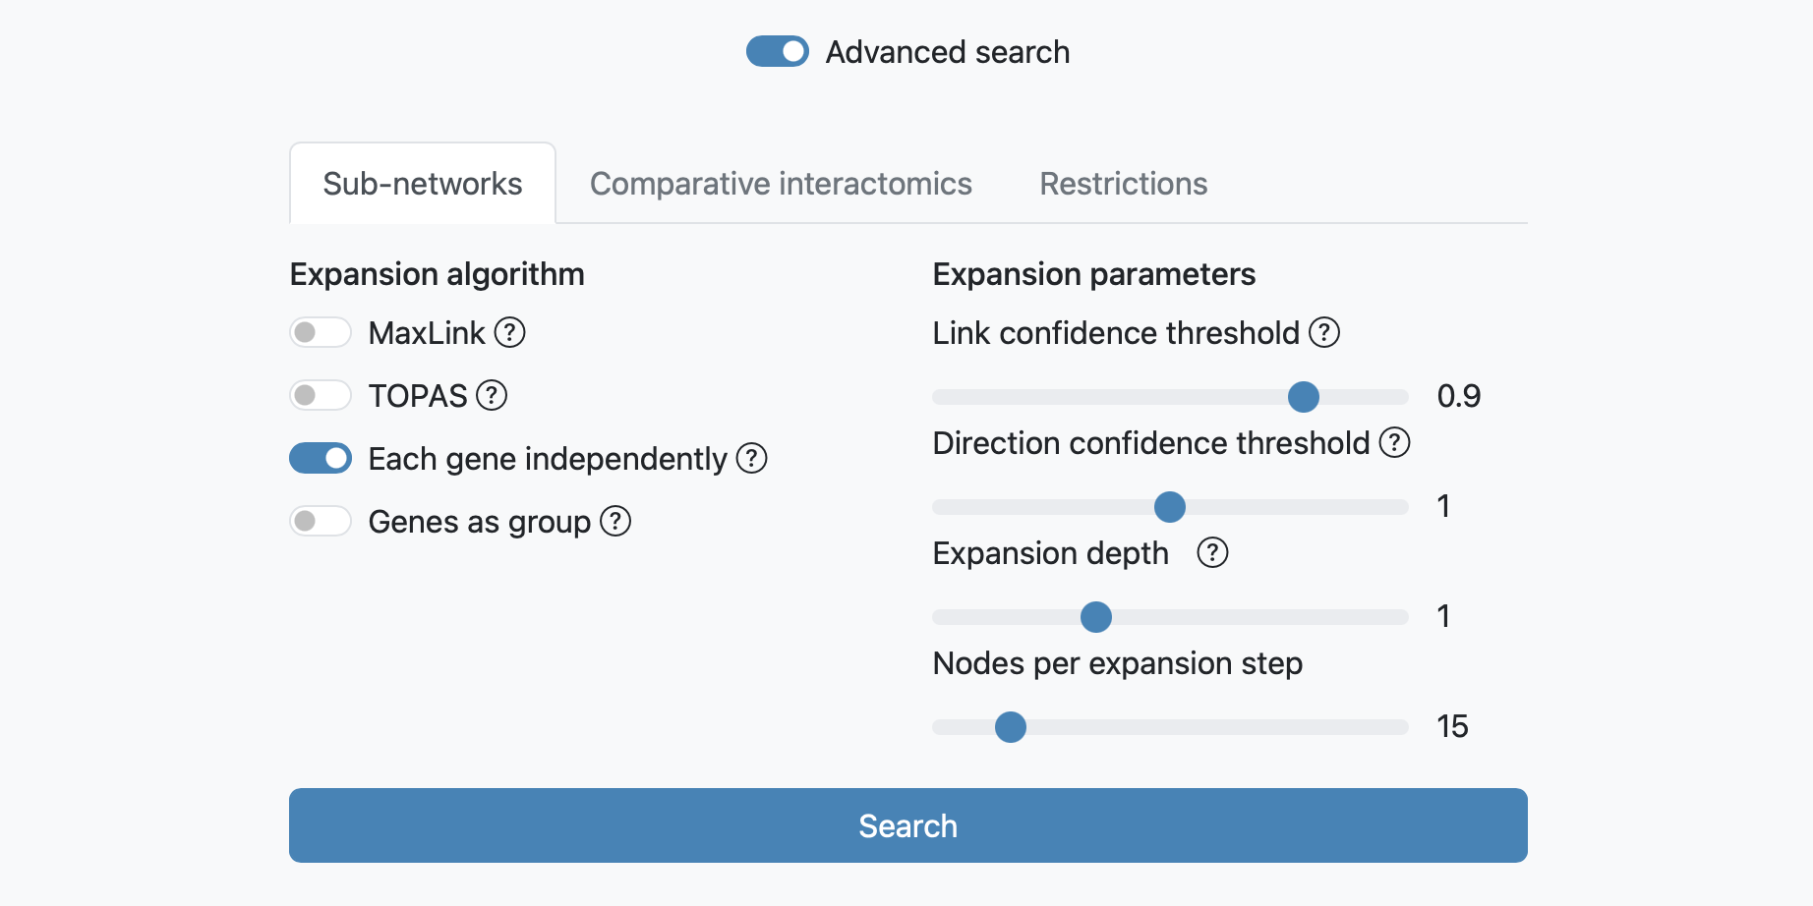Select the Sub-networks tab

(x=423, y=184)
